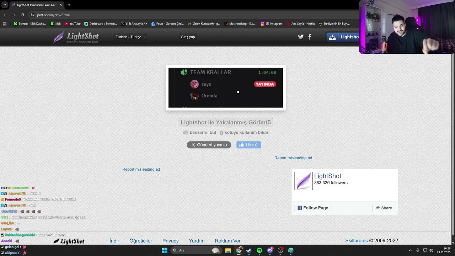Open Steam from the taskbar
Screen dimensions: 455x256
click(249, 250)
